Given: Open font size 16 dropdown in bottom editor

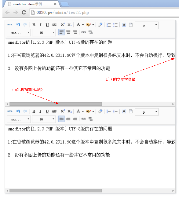Looking at the screenshot, I should point(44,119).
